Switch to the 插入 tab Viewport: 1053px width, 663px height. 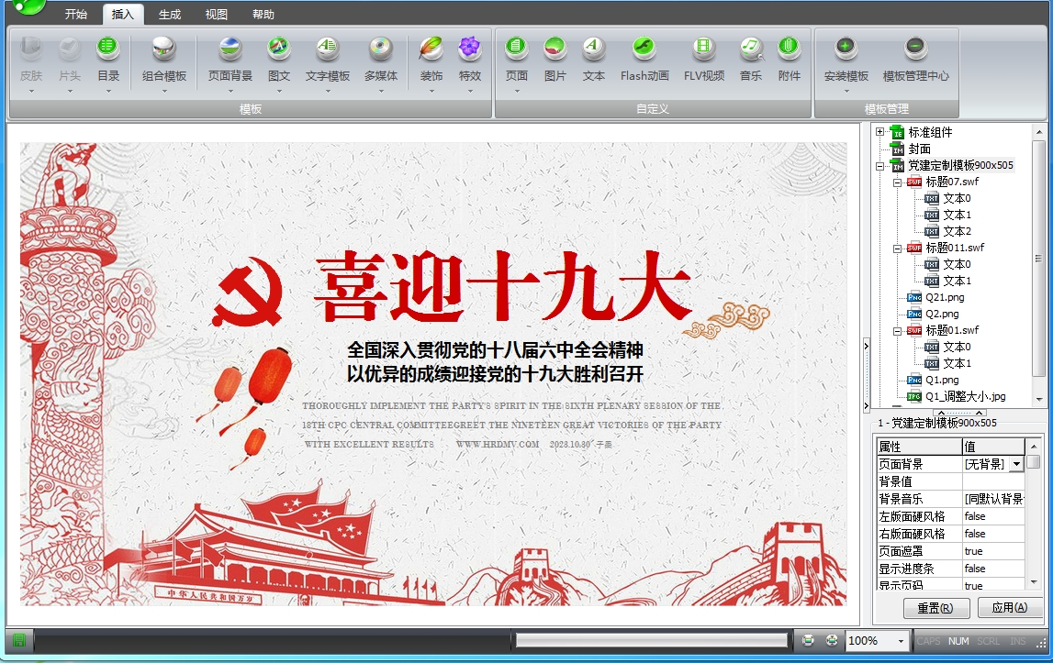click(x=123, y=14)
